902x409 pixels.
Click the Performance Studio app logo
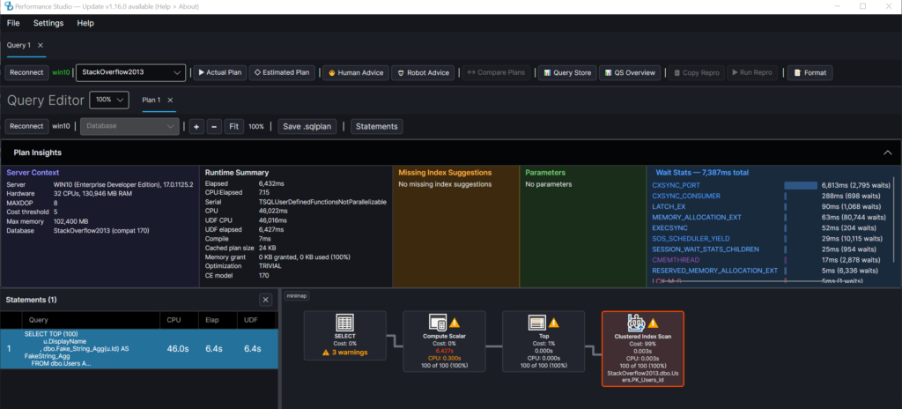click(8, 6)
